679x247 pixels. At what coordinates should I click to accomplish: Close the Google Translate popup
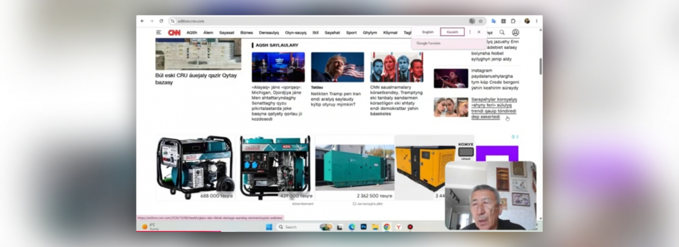[x=479, y=32]
